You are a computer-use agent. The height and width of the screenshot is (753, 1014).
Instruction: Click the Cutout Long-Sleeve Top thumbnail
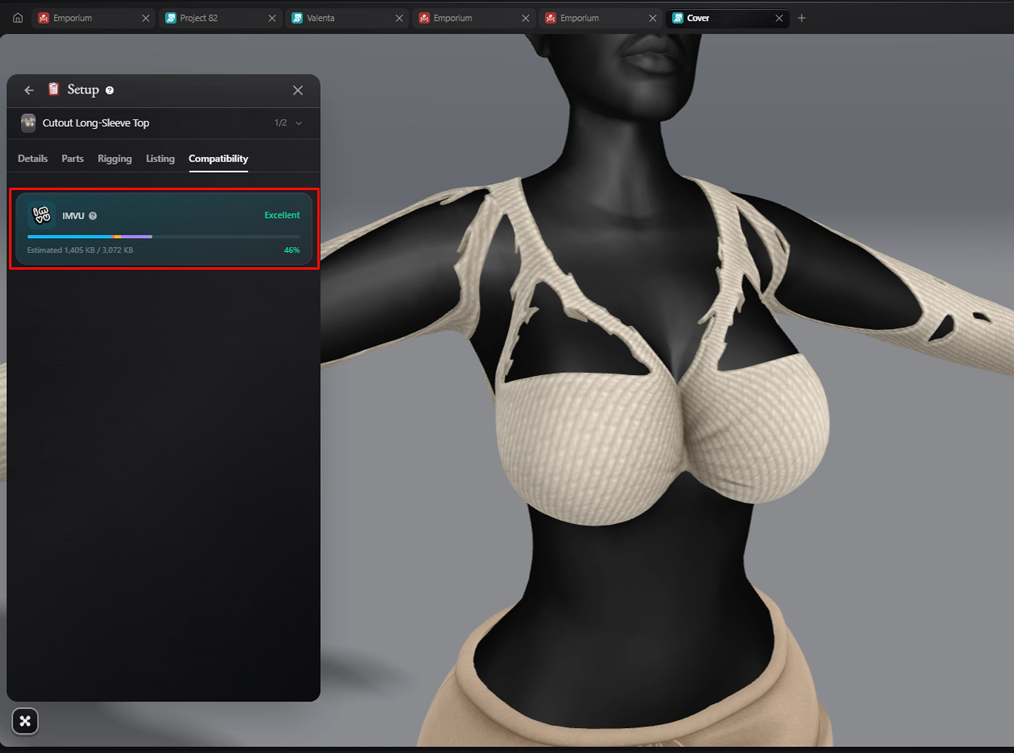coord(28,123)
